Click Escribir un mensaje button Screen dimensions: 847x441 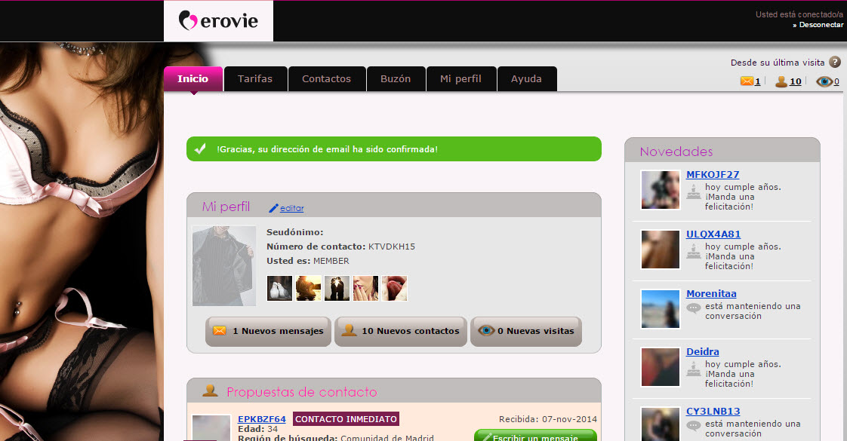tap(535, 436)
